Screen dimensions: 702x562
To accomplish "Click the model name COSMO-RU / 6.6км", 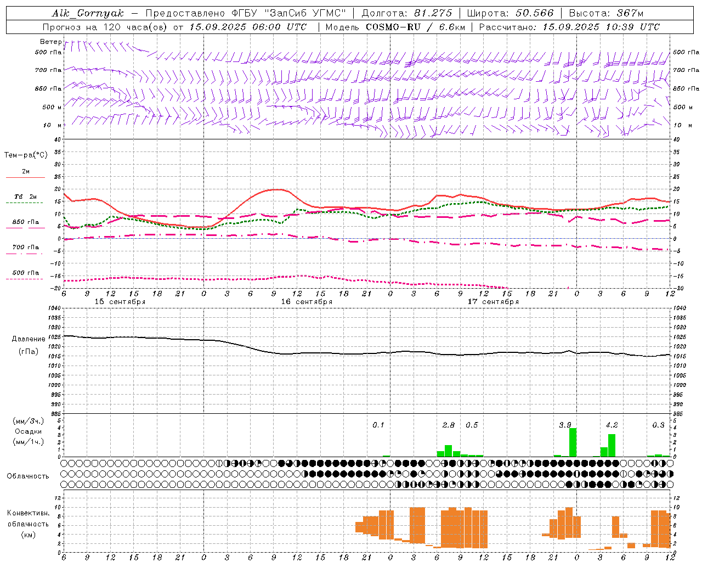I will (x=415, y=27).
